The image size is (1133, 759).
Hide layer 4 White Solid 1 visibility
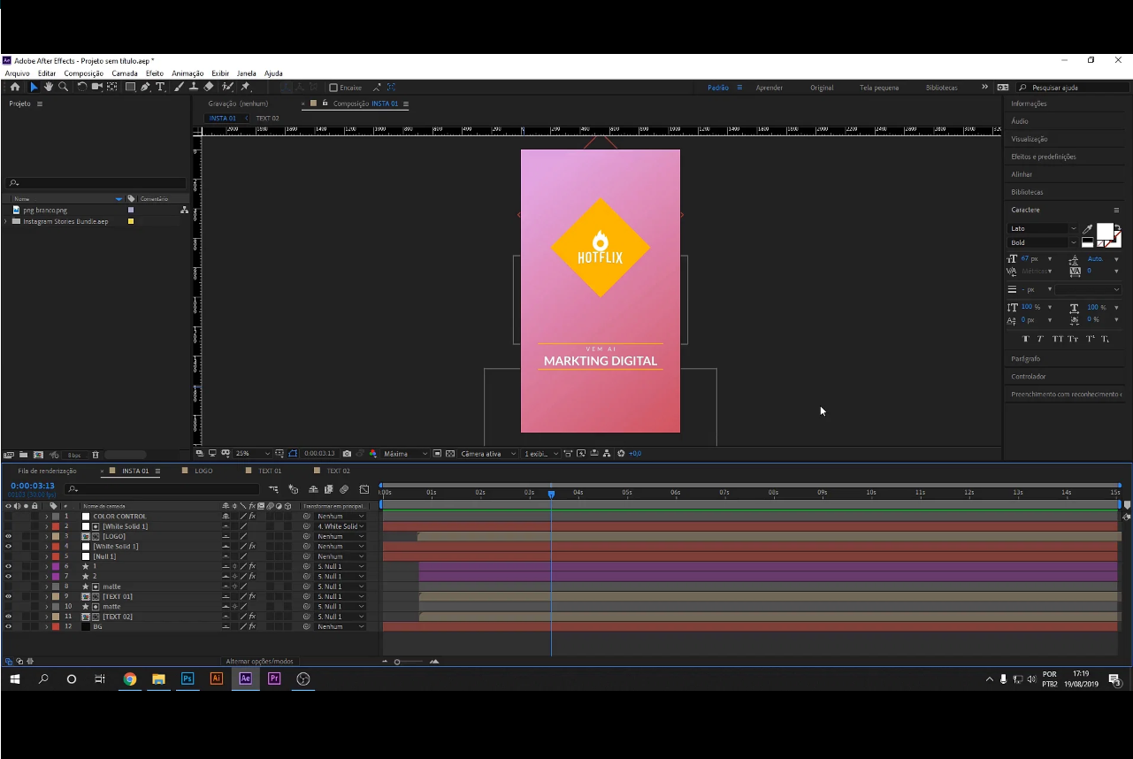pyautogui.click(x=8, y=547)
